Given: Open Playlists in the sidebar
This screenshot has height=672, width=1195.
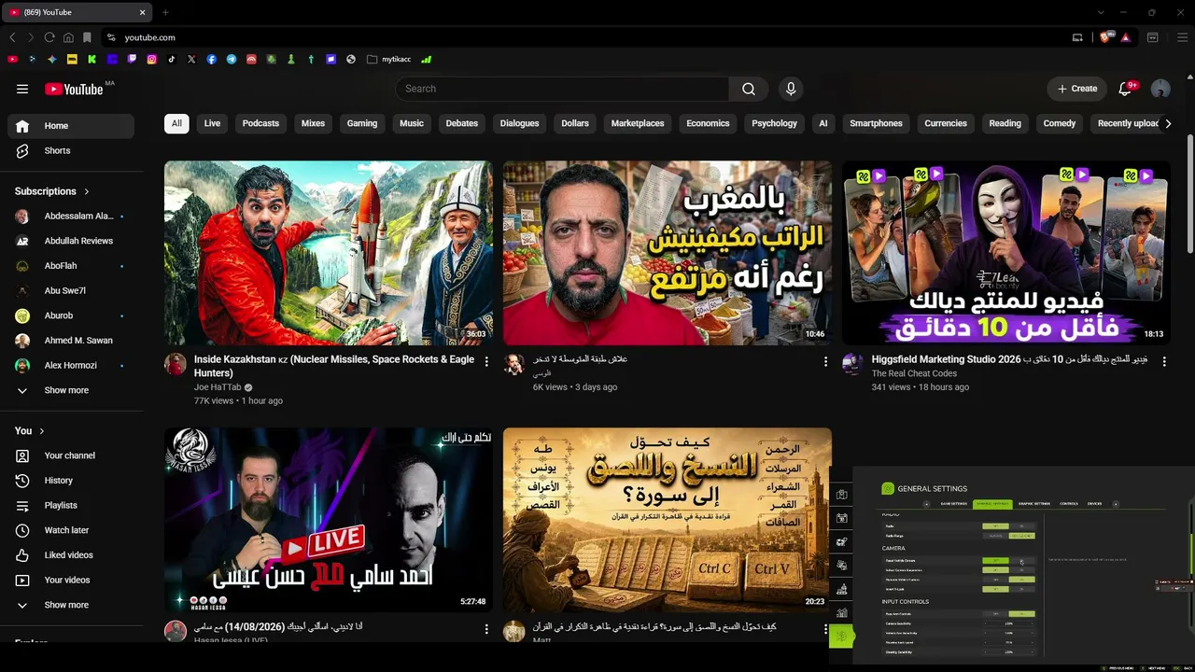Looking at the screenshot, I should tap(71, 506).
